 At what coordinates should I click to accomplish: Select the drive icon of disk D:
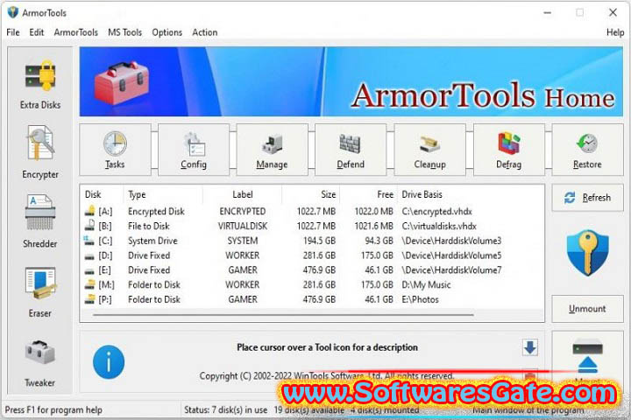[x=89, y=256]
